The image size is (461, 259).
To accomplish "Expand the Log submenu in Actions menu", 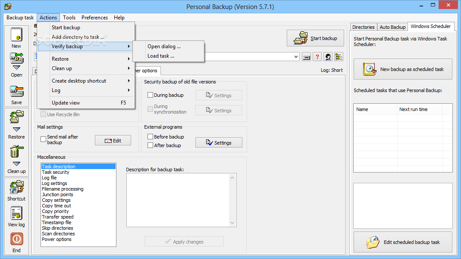I will pos(129,90).
